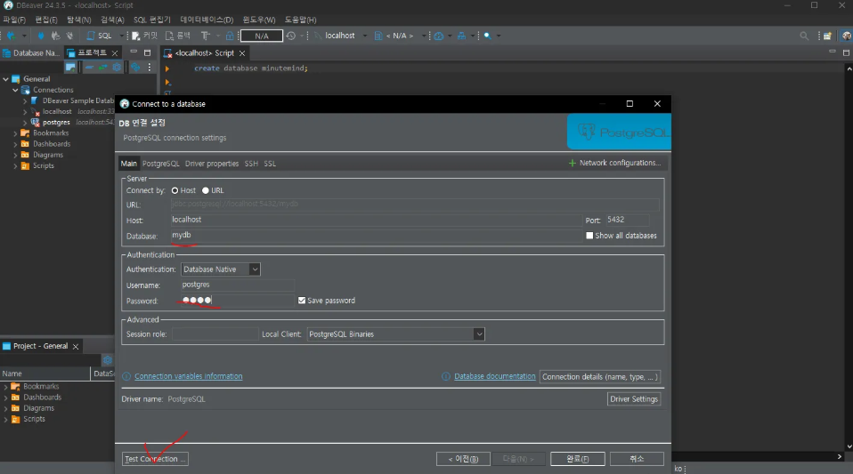Viewport: 853px width, 474px height.
Task: Open the 데이터베이스(D) menu
Action: [207, 20]
